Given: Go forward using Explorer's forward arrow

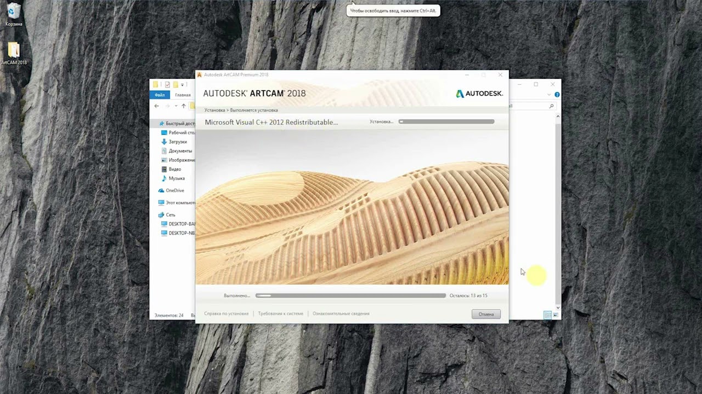Looking at the screenshot, I should [167, 106].
